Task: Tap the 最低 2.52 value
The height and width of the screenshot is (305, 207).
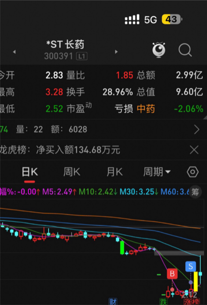Action: (54, 109)
